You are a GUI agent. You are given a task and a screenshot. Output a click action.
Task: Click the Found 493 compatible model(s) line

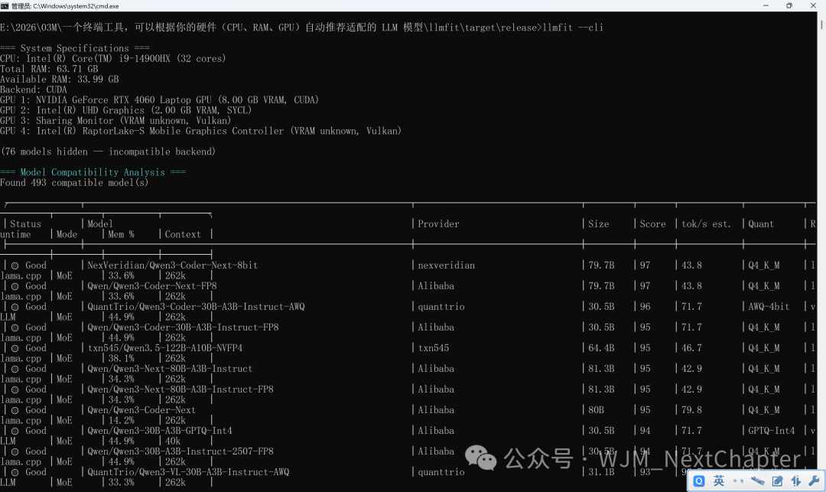73,182
